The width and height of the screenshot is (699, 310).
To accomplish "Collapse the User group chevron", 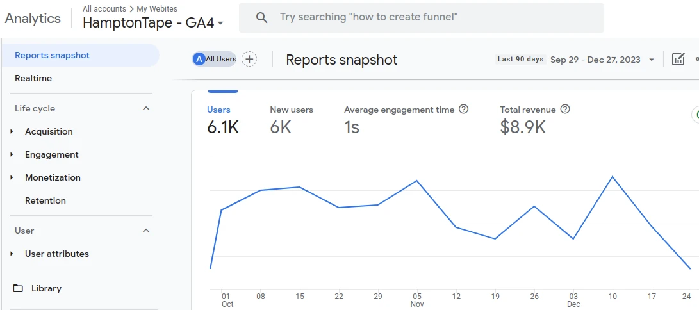I will [x=146, y=231].
